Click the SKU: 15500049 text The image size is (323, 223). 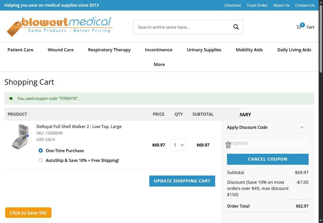point(49,133)
